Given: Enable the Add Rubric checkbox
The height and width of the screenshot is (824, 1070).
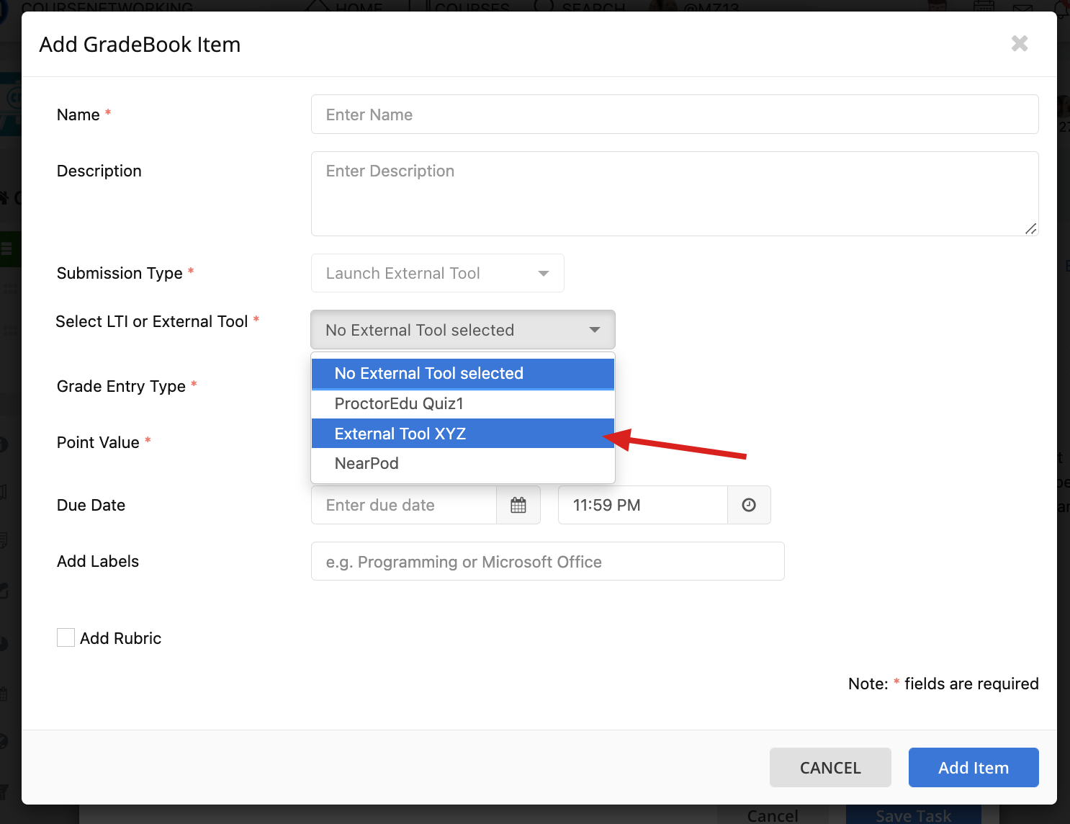Looking at the screenshot, I should coord(66,637).
